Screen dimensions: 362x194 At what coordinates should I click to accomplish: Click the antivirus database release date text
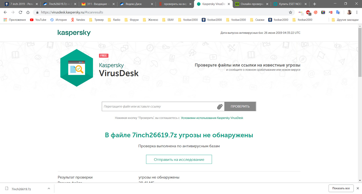(260, 33)
